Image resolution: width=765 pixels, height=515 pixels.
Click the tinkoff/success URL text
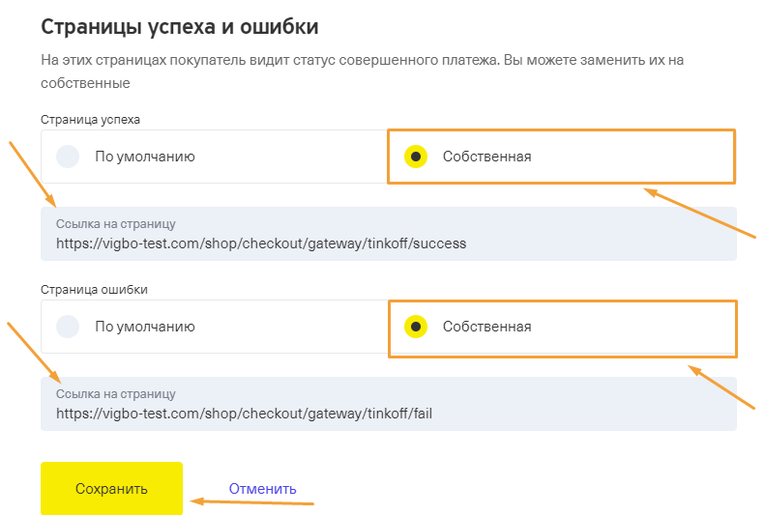261,244
